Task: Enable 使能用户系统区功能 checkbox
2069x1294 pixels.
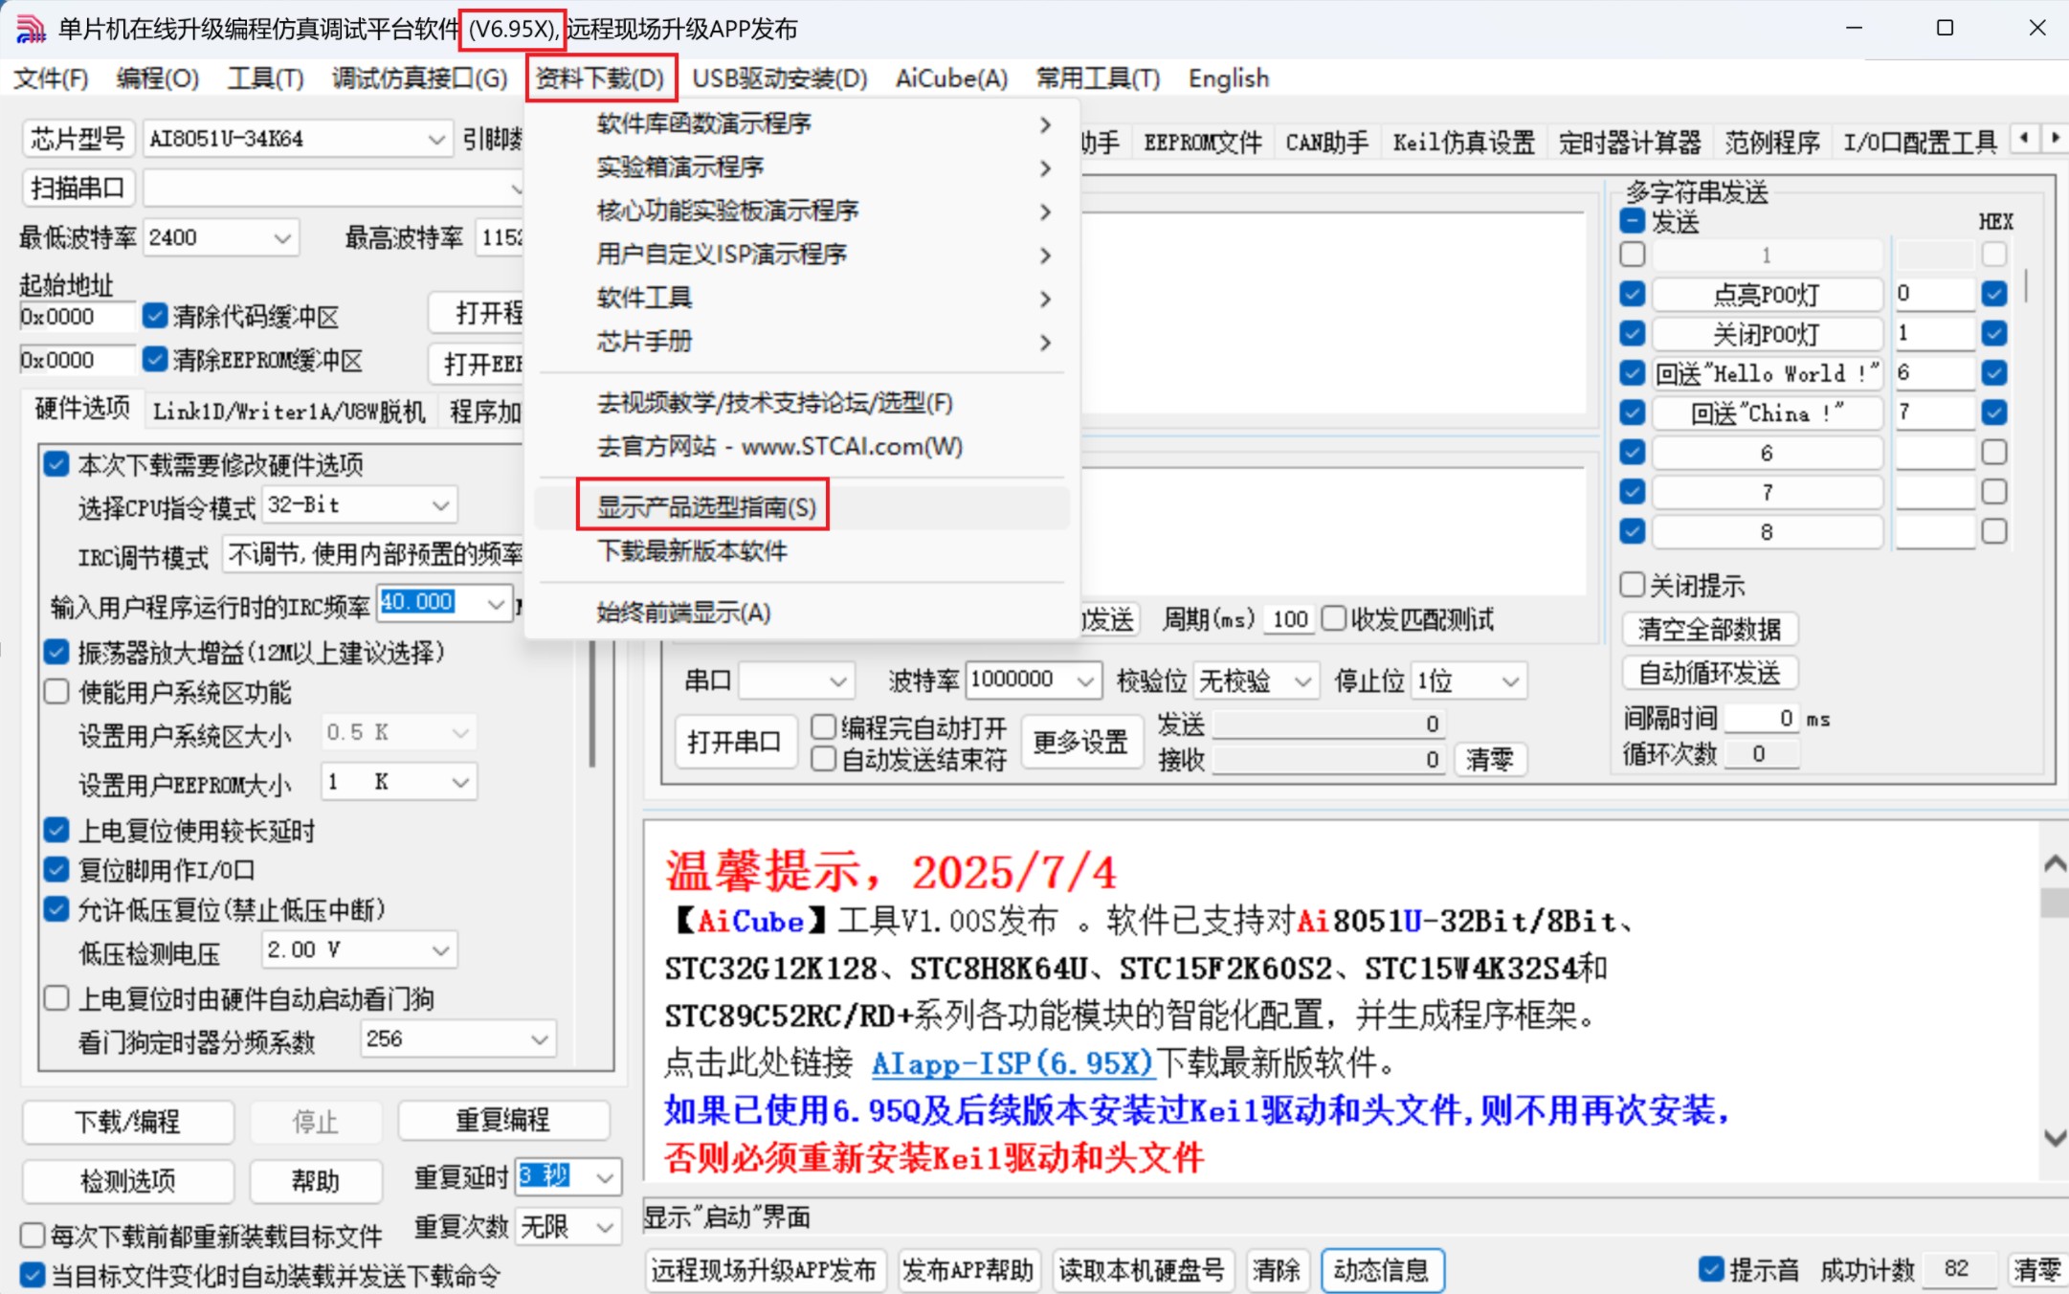Action: (x=56, y=692)
